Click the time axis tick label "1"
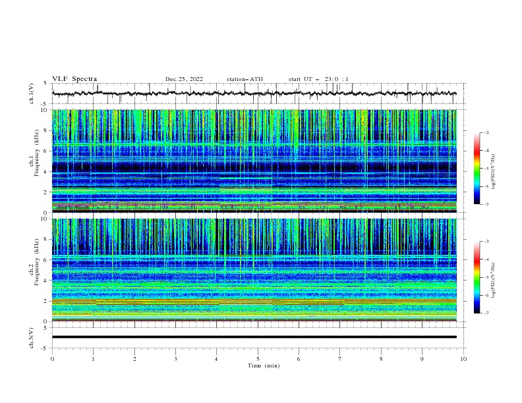This screenshot has height=403, width=522. coord(94,359)
